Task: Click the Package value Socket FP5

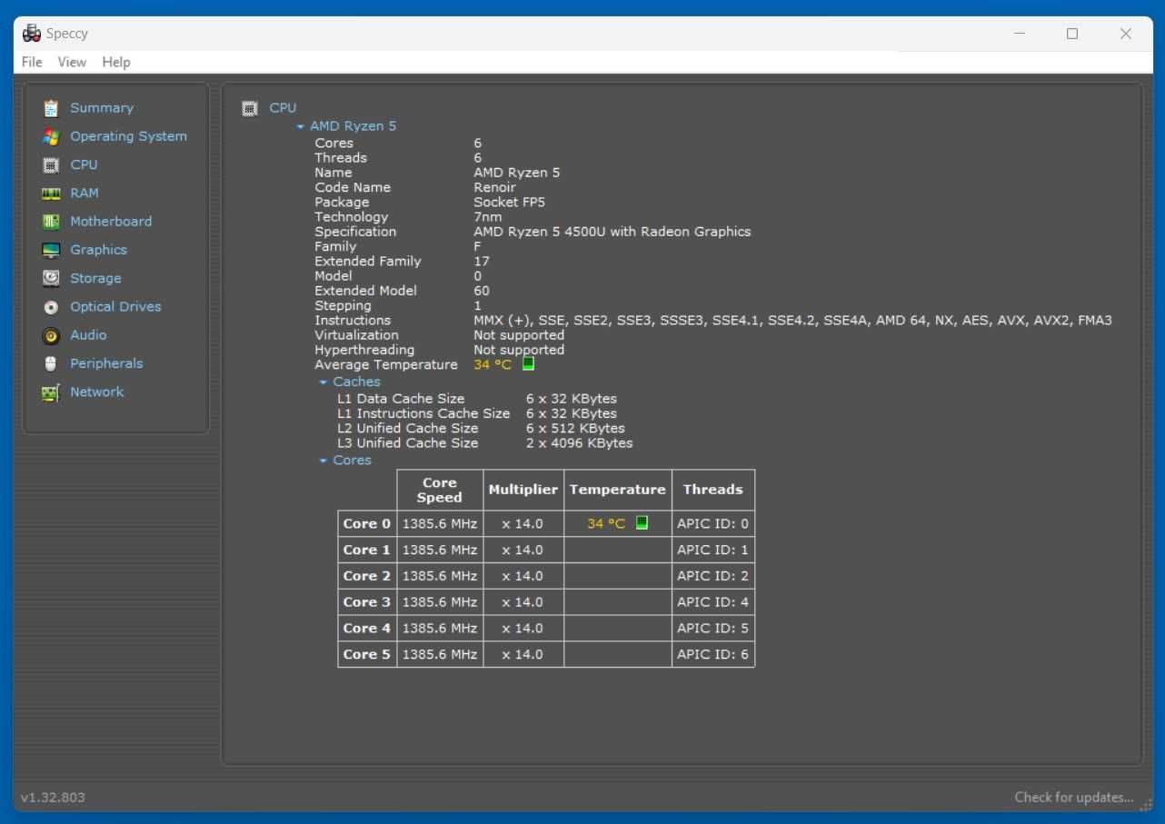Action: 510,202
